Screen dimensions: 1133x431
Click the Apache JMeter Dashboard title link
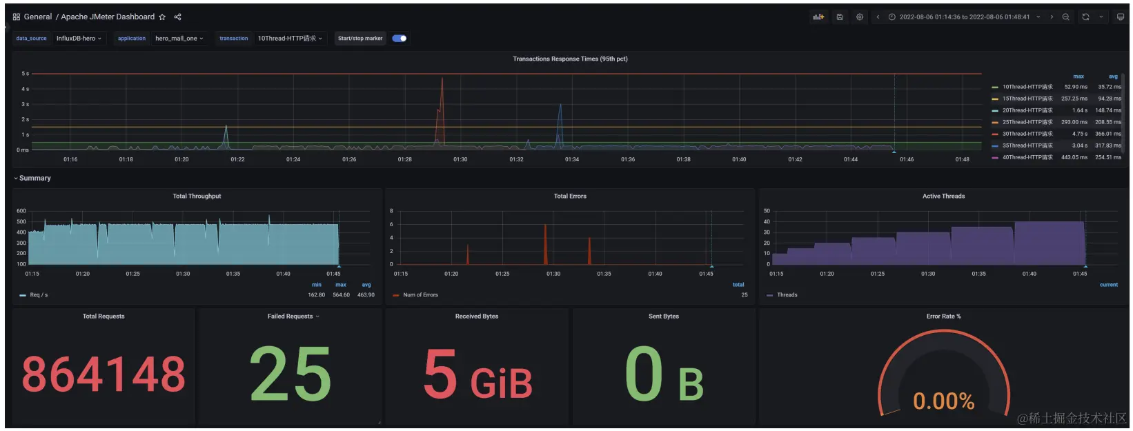(x=108, y=17)
